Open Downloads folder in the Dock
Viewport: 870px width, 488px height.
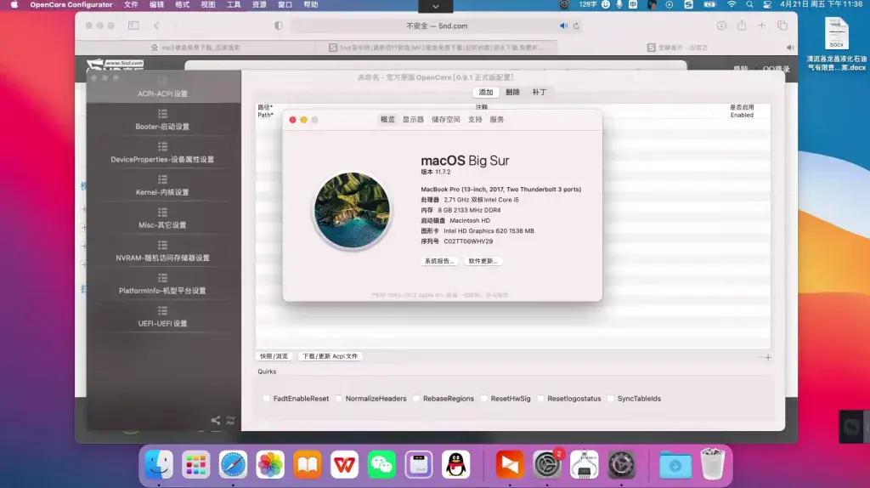point(675,464)
